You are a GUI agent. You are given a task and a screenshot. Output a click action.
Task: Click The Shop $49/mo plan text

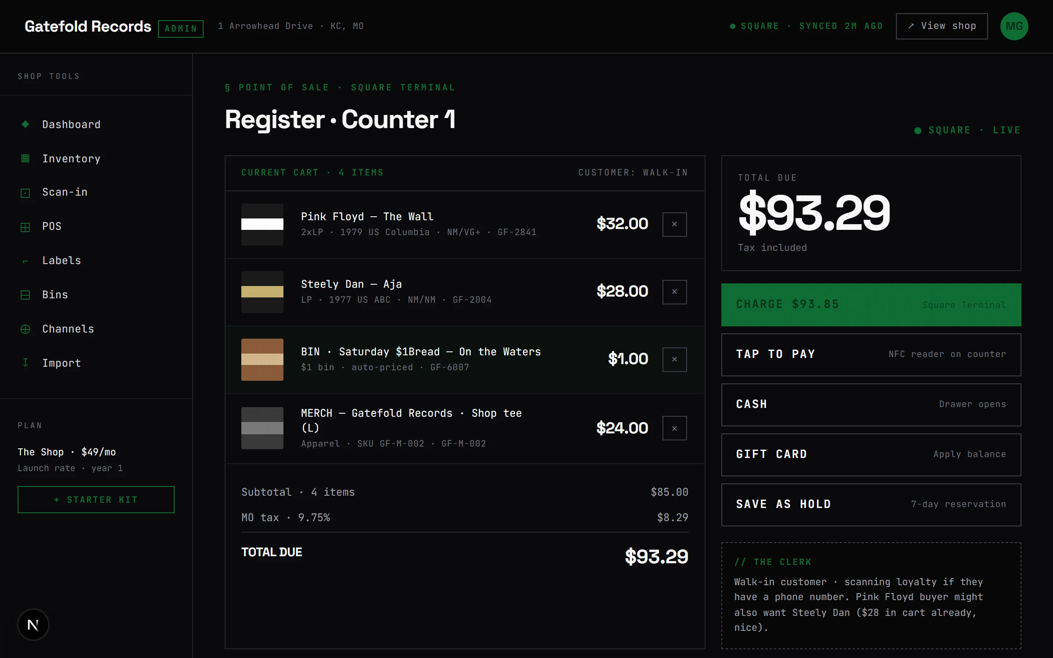pos(67,452)
